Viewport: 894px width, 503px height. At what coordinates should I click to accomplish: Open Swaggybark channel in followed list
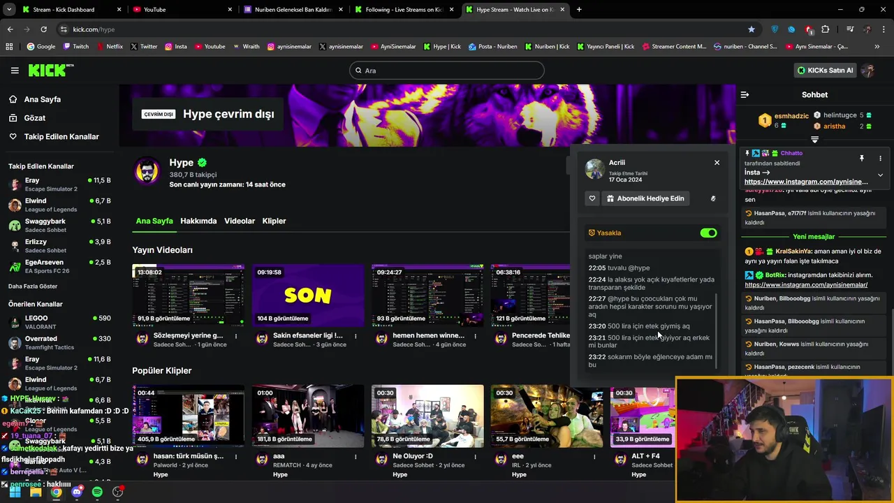[x=58, y=226]
